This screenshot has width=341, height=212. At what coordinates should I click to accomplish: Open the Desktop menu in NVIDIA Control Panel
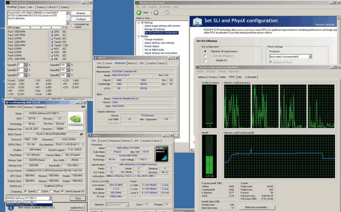[x=153, y=7]
